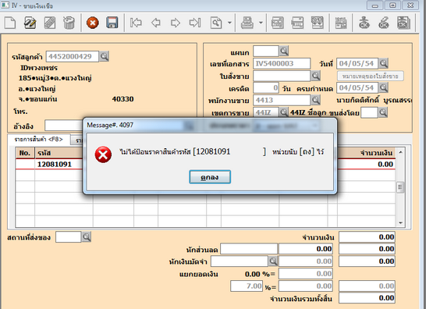Open lookup for ใบสั่งขาย field
This screenshot has height=309, width=426.
pos(315,76)
